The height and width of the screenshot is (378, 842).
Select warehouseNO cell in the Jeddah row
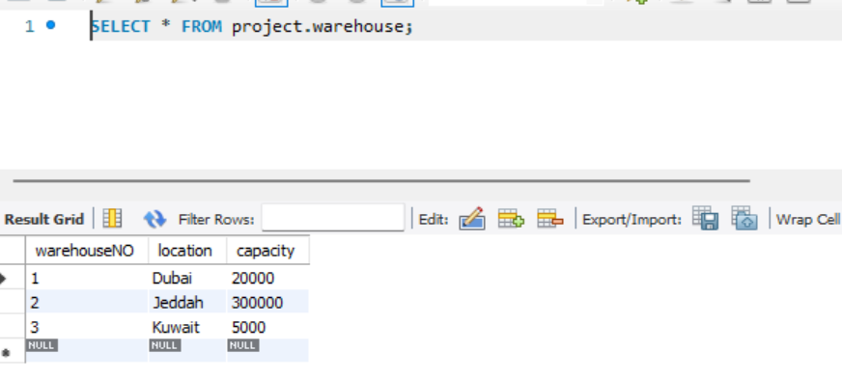[87, 303]
